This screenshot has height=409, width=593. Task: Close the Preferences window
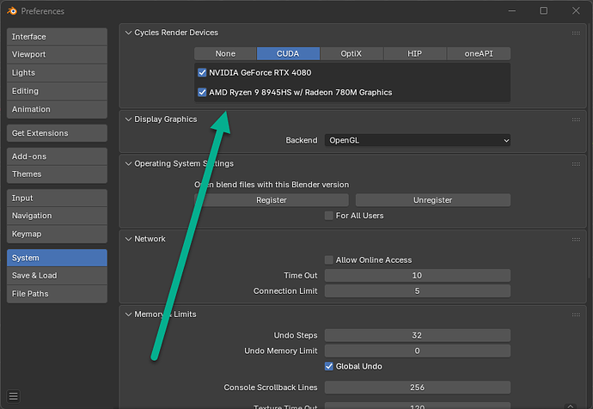[x=576, y=10]
